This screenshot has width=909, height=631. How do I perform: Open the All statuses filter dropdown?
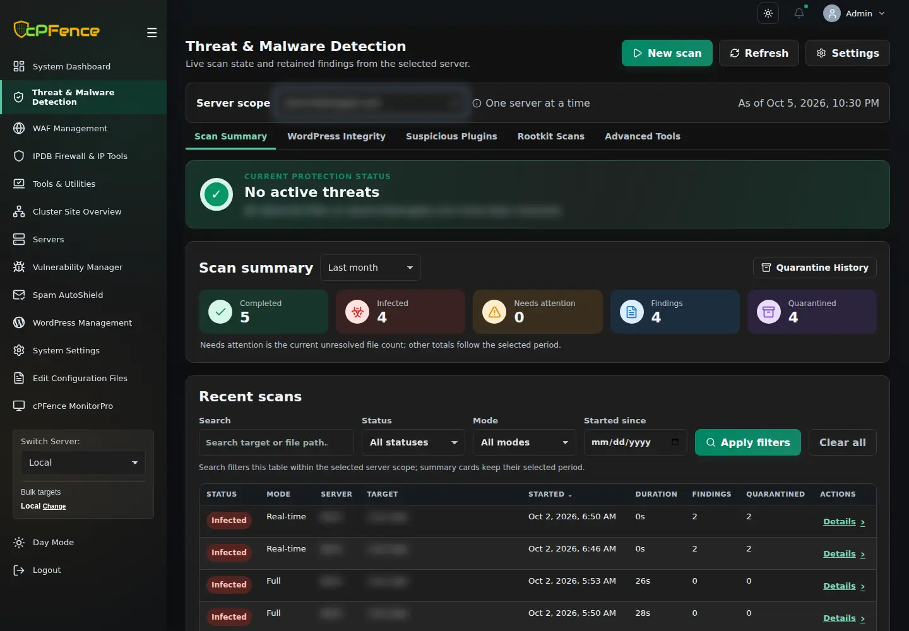tap(413, 442)
